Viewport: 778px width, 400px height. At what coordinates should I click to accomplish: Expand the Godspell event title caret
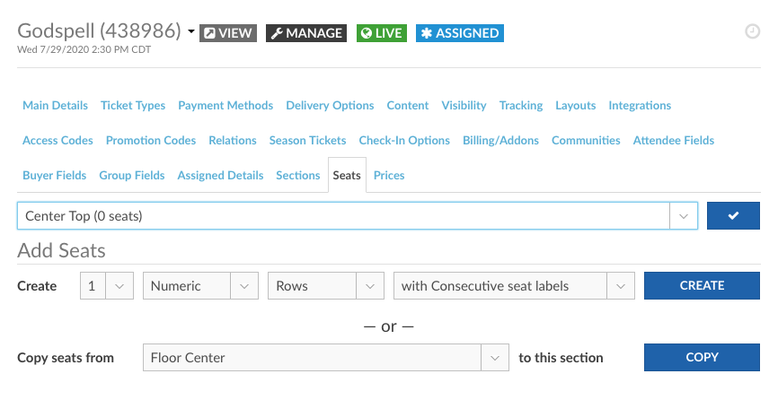191,33
